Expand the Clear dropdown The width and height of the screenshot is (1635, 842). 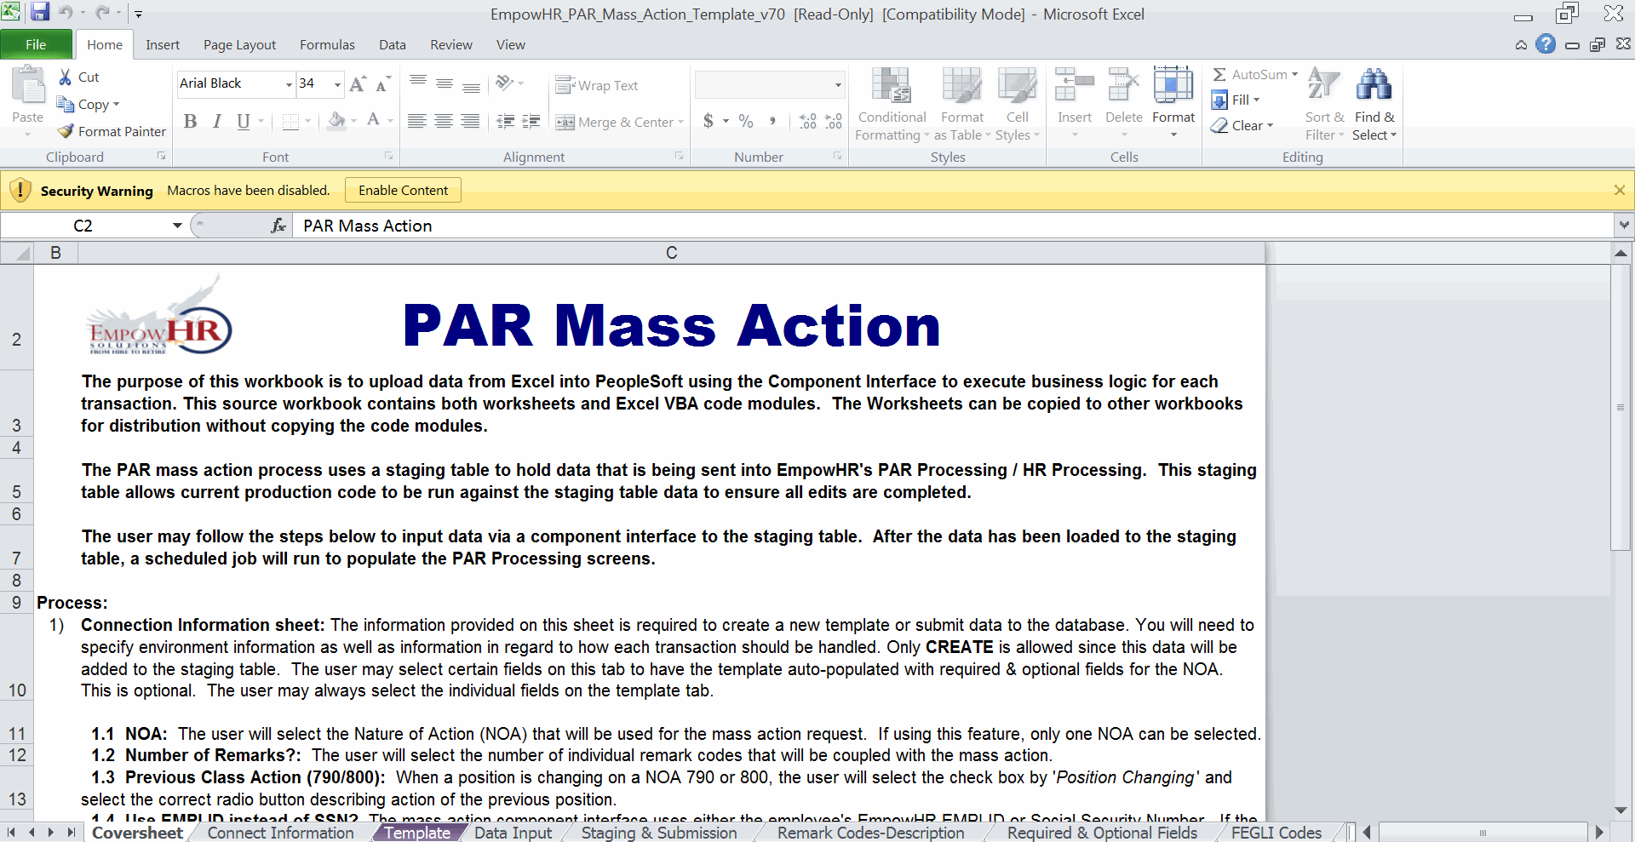click(x=1270, y=125)
